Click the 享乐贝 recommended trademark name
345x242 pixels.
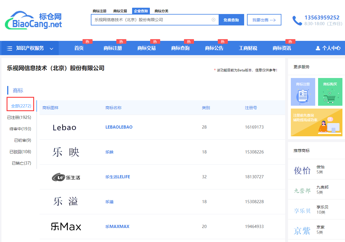[323, 207]
